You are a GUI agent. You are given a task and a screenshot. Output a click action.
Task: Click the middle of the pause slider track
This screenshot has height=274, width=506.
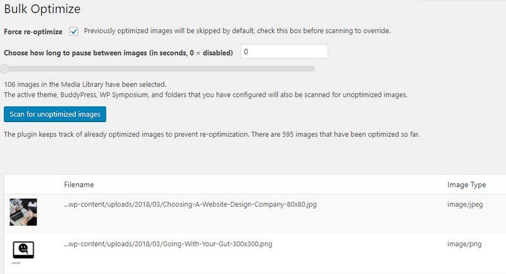(158, 69)
